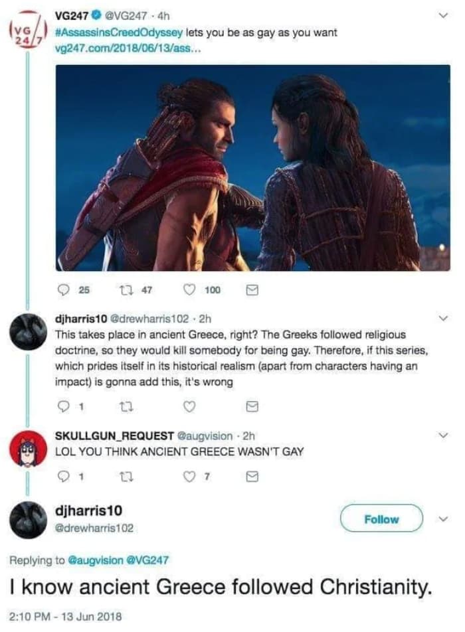Click the reply icon under VG247 tweet
Screen dimensions: 465x632
[64, 290]
